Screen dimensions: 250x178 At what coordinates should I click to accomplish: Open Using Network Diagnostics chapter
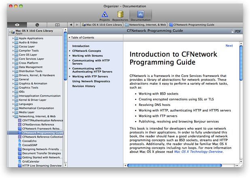coord(91,81)
